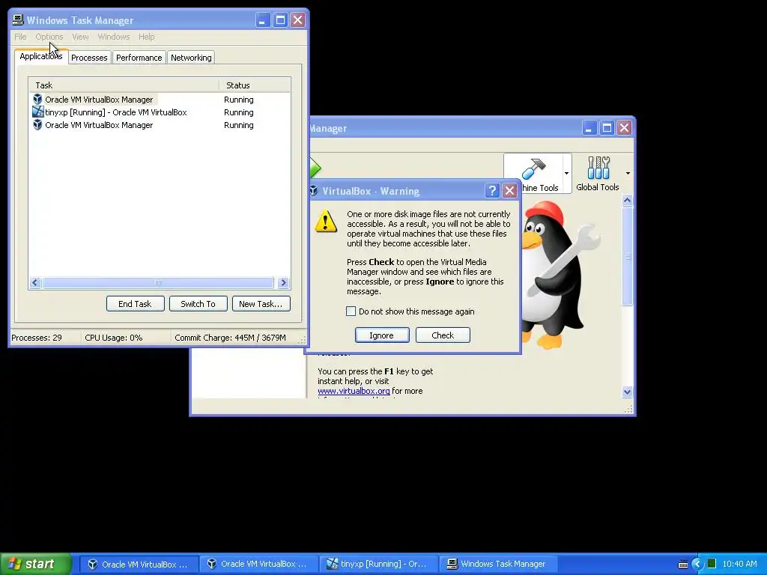767x575 pixels.
Task: Switch to the Processes tab
Action: click(89, 58)
